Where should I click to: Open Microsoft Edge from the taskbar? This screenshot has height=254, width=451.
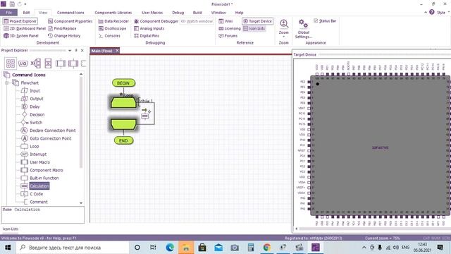[x=170, y=248]
